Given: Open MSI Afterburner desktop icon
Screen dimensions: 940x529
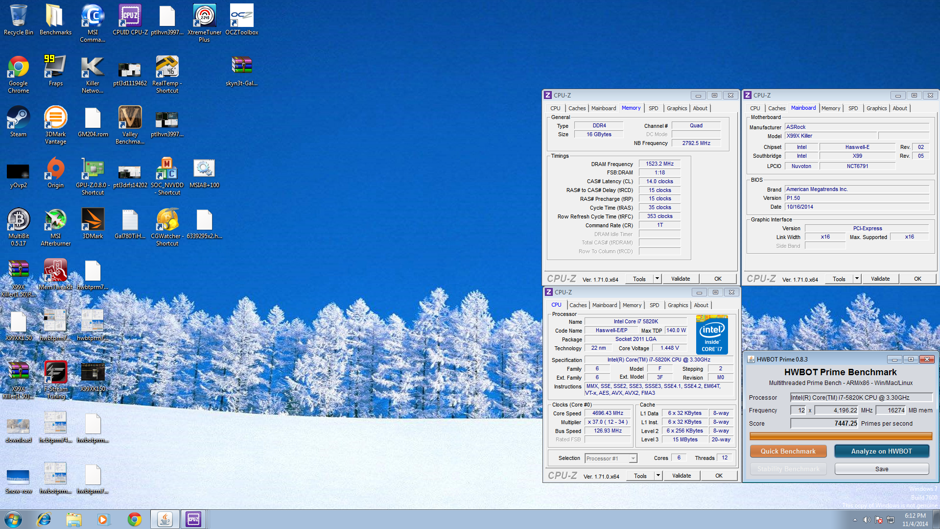Looking at the screenshot, I should pos(55,227).
